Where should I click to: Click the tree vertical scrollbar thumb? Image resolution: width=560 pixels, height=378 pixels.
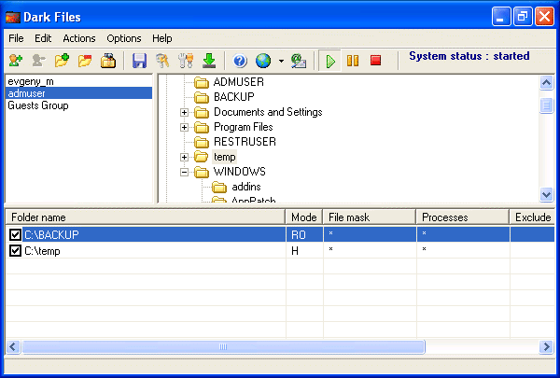click(546, 105)
